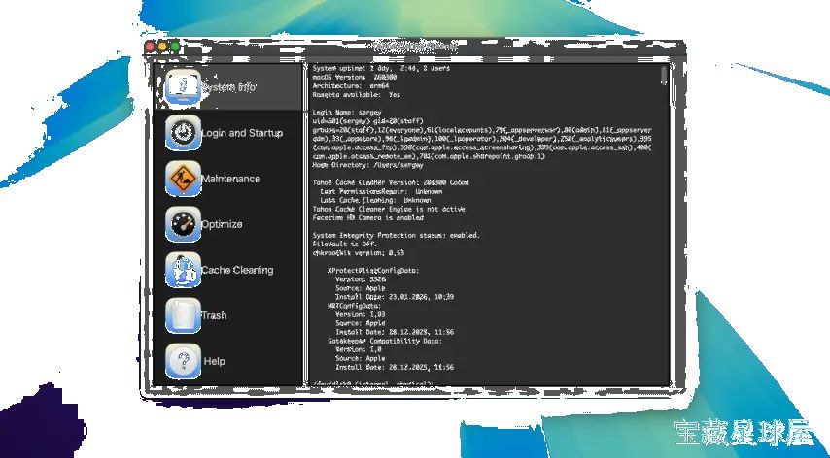Click the 'MRTConfigData:' heading
Image resolution: width=830 pixels, height=458 pixels.
tap(354, 306)
